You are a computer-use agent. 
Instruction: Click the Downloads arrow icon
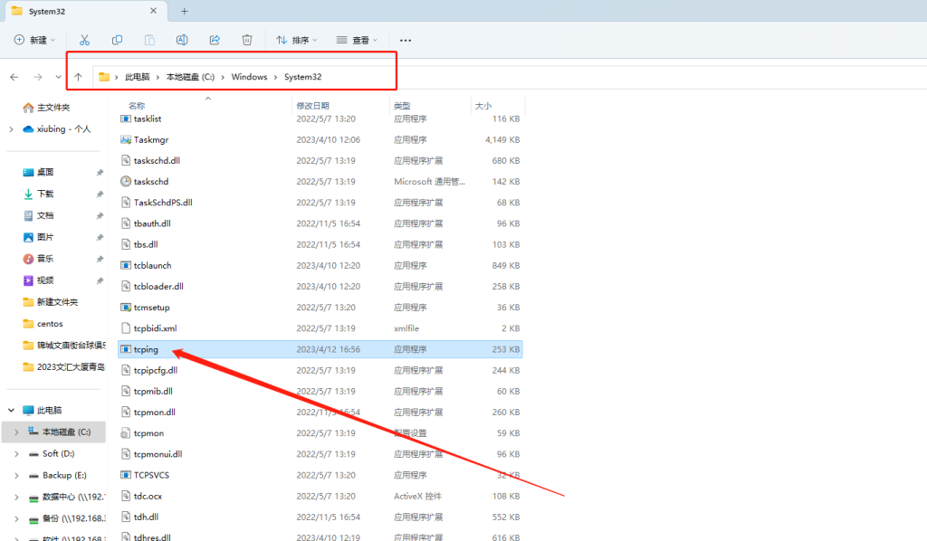[28, 194]
